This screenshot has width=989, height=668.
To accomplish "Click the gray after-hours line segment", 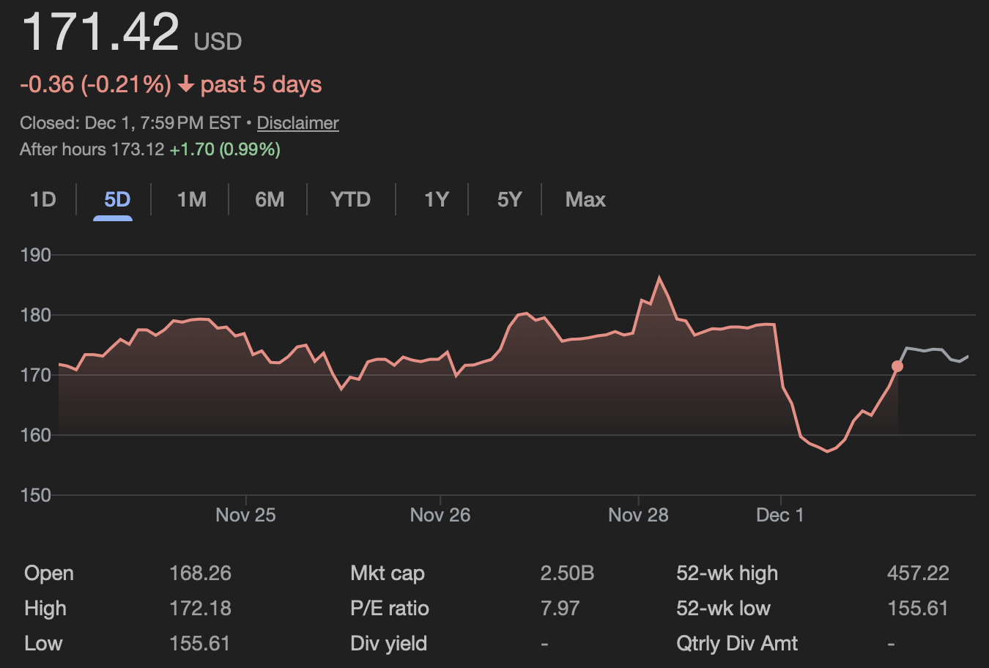I will [x=934, y=350].
